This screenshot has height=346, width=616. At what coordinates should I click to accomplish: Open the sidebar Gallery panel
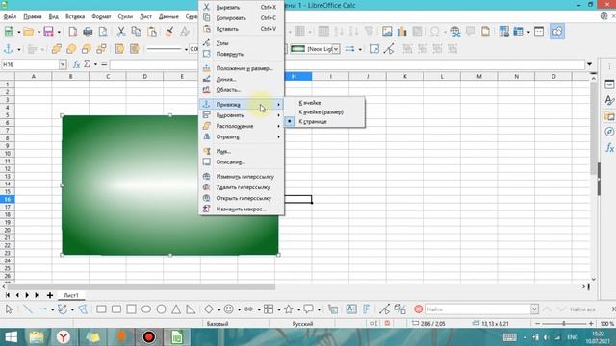(x=609, y=116)
